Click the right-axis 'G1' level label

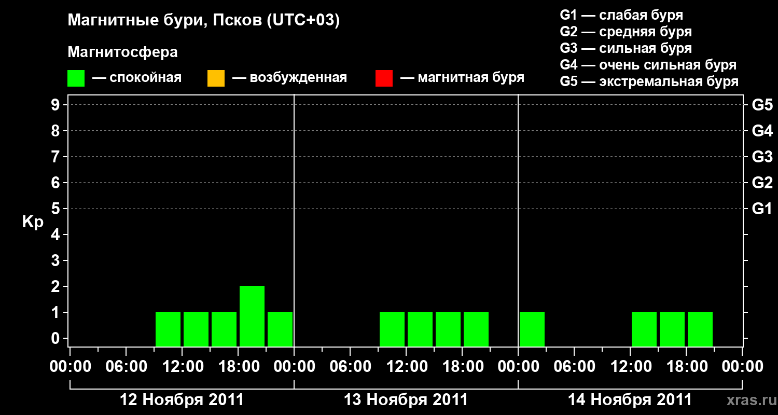pyautogui.click(x=762, y=209)
